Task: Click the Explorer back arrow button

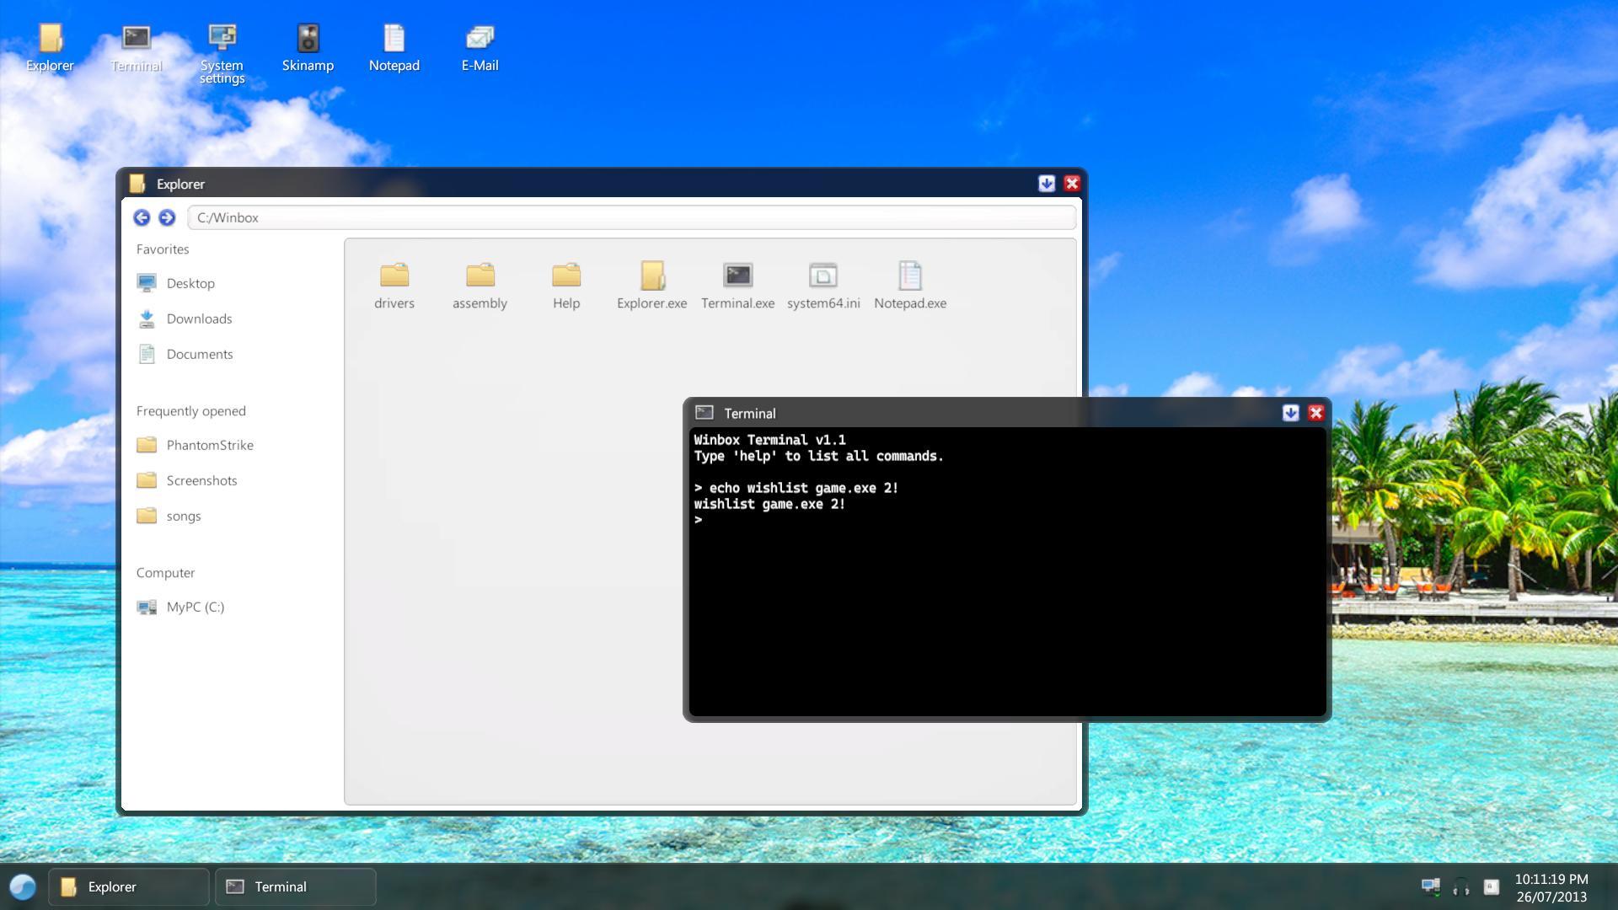Action: point(142,218)
